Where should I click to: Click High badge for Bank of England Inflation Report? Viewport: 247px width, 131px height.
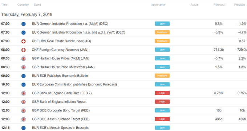tap(162, 102)
